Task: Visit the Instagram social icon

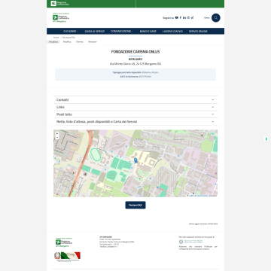Action: tap(188, 17)
